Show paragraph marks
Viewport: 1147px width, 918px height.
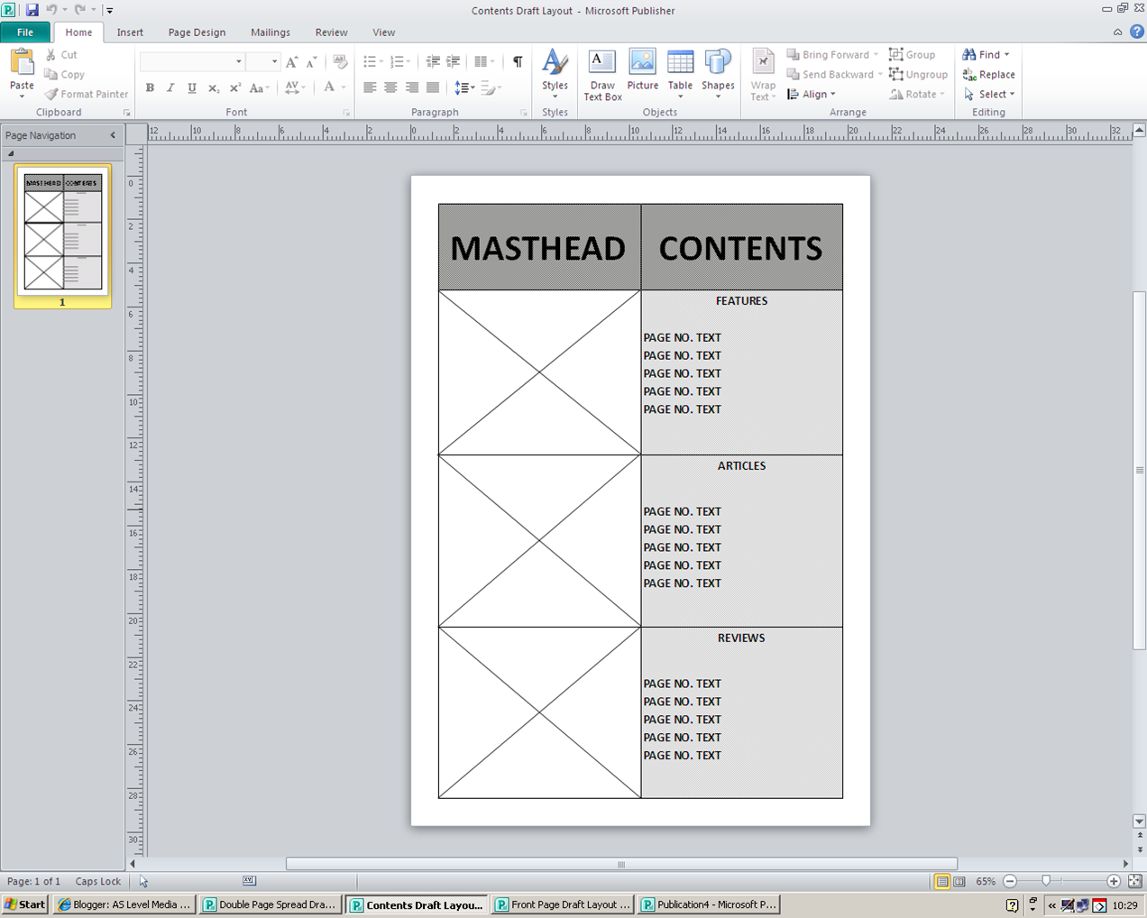coord(517,62)
